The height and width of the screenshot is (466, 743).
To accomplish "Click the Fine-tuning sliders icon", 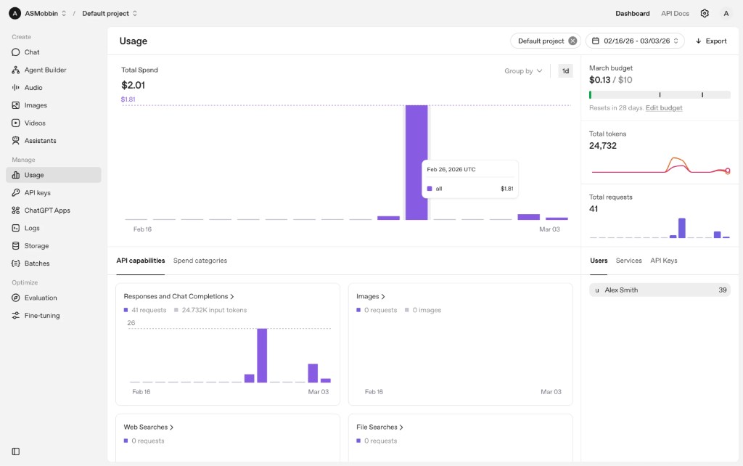I will [x=16, y=315].
